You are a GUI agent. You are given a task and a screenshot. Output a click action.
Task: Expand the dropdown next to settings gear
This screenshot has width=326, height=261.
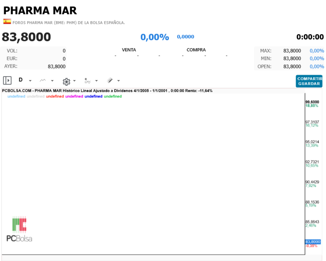pyautogui.click(x=74, y=81)
